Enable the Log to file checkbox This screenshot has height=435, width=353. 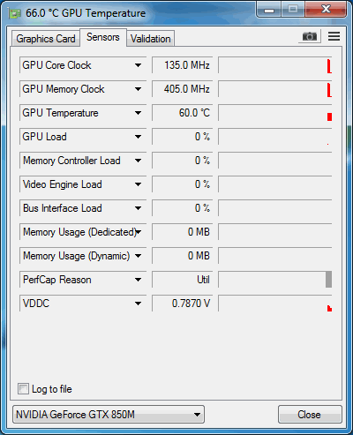23,389
